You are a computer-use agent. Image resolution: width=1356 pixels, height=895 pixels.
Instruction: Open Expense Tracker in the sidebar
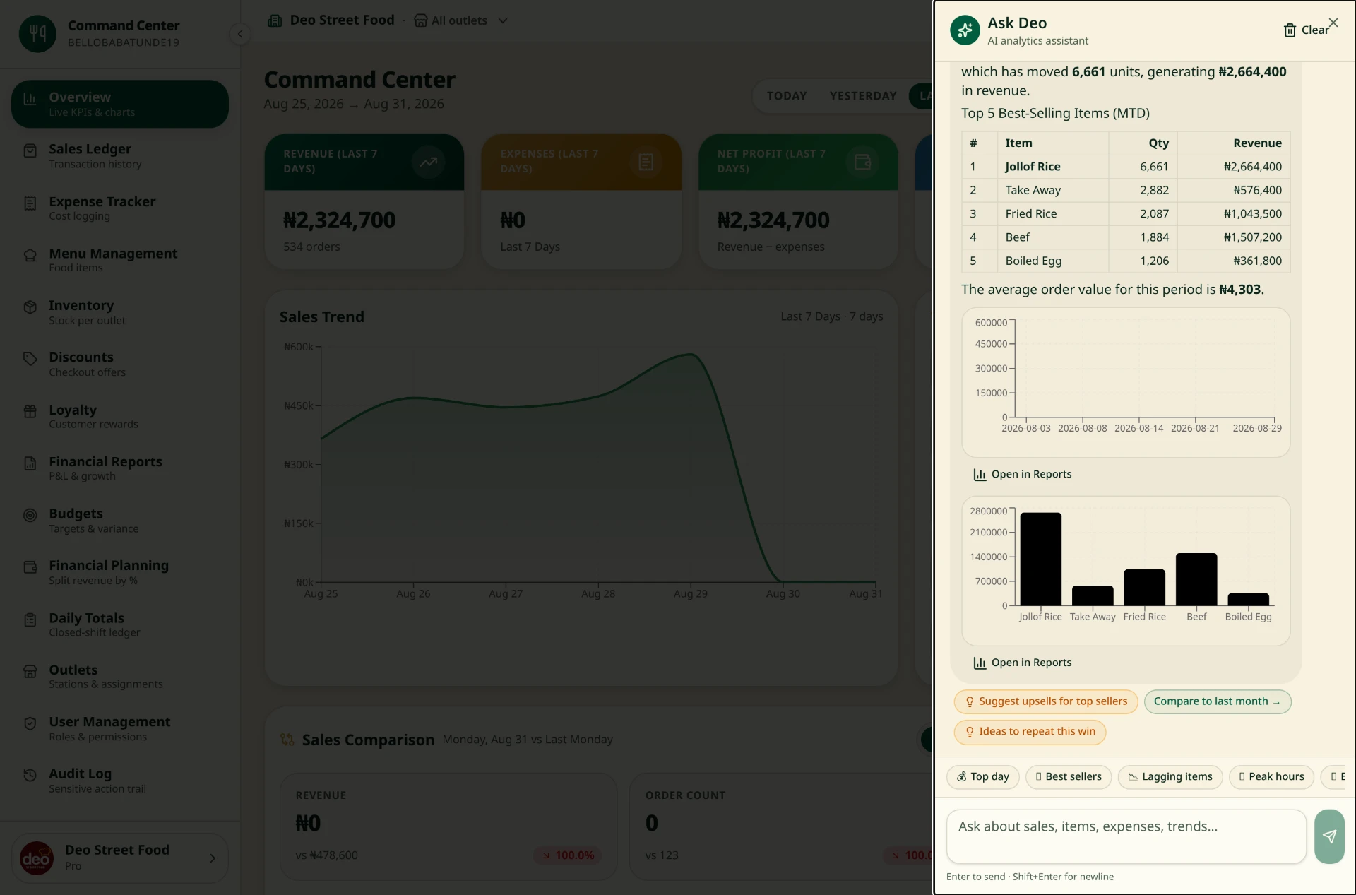120,208
